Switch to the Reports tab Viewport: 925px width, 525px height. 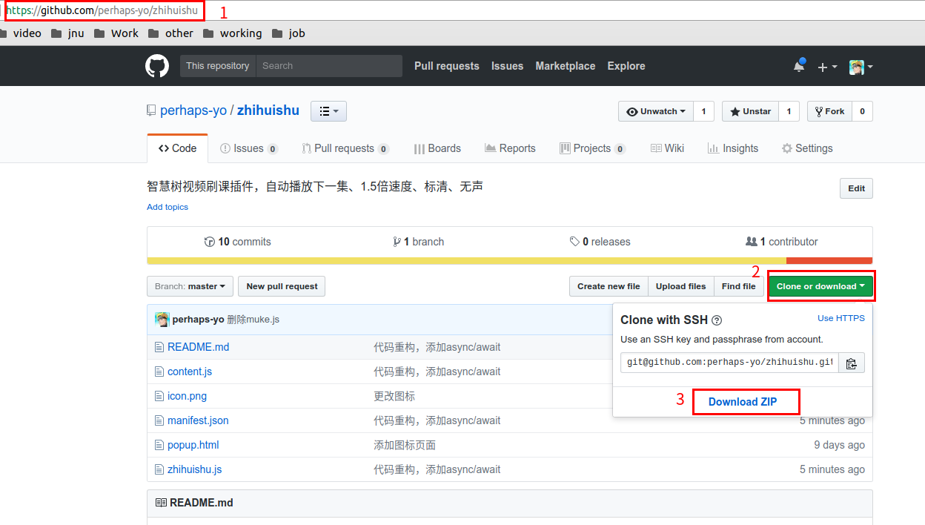pyautogui.click(x=510, y=148)
